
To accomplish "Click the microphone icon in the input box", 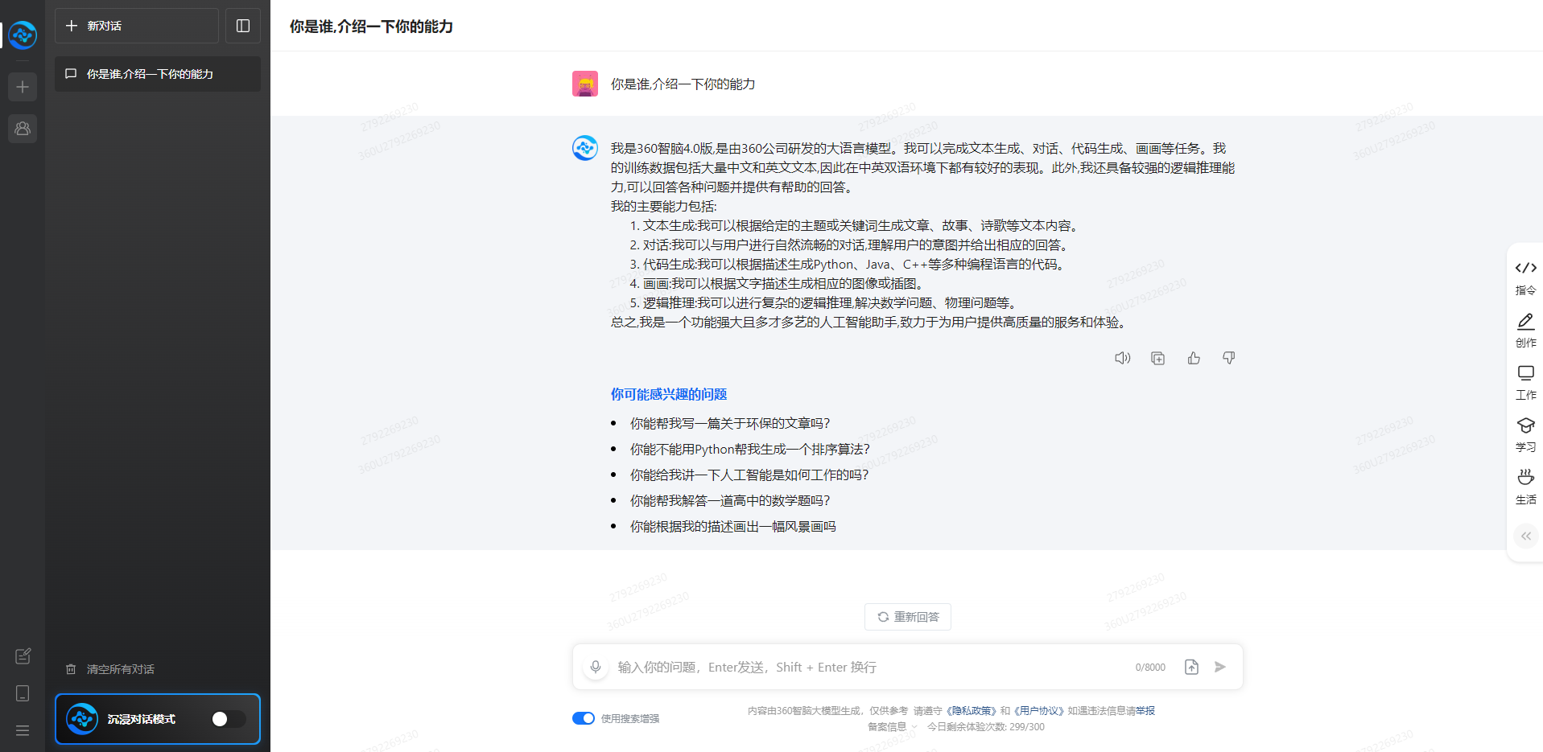I will click(x=596, y=667).
